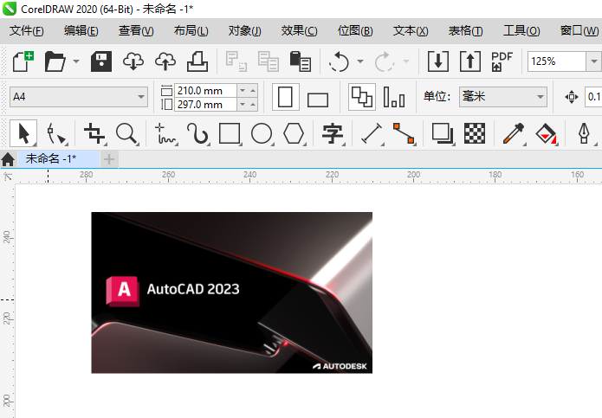Increase page width stepper arrow
Image resolution: width=602 pixels, height=418 pixels.
click(253, 91)
